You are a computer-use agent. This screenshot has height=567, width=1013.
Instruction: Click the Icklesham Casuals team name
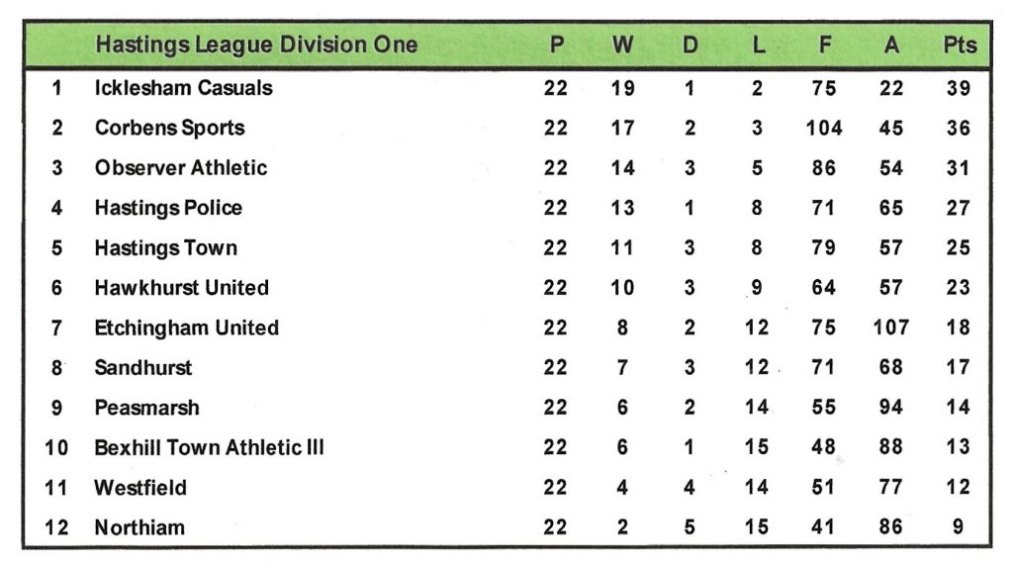[183, 88]
